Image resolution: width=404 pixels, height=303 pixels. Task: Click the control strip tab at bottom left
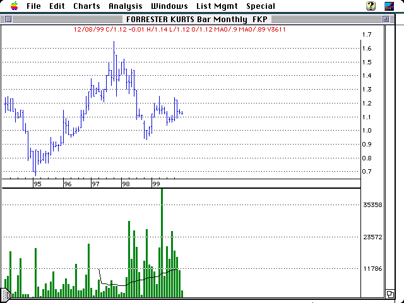(5, 295)
